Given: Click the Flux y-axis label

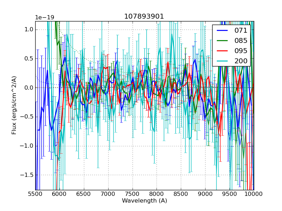Looking at the screenshot, I should (x=14, y=105).
